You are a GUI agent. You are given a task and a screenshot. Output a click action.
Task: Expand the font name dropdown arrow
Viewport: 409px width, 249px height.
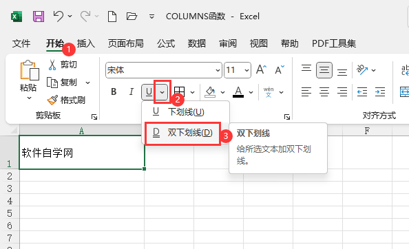coord(218,70)
